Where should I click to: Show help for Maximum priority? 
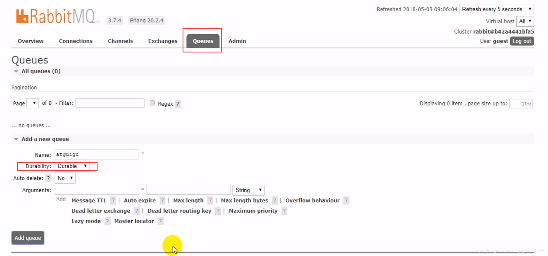click(284, 211)
